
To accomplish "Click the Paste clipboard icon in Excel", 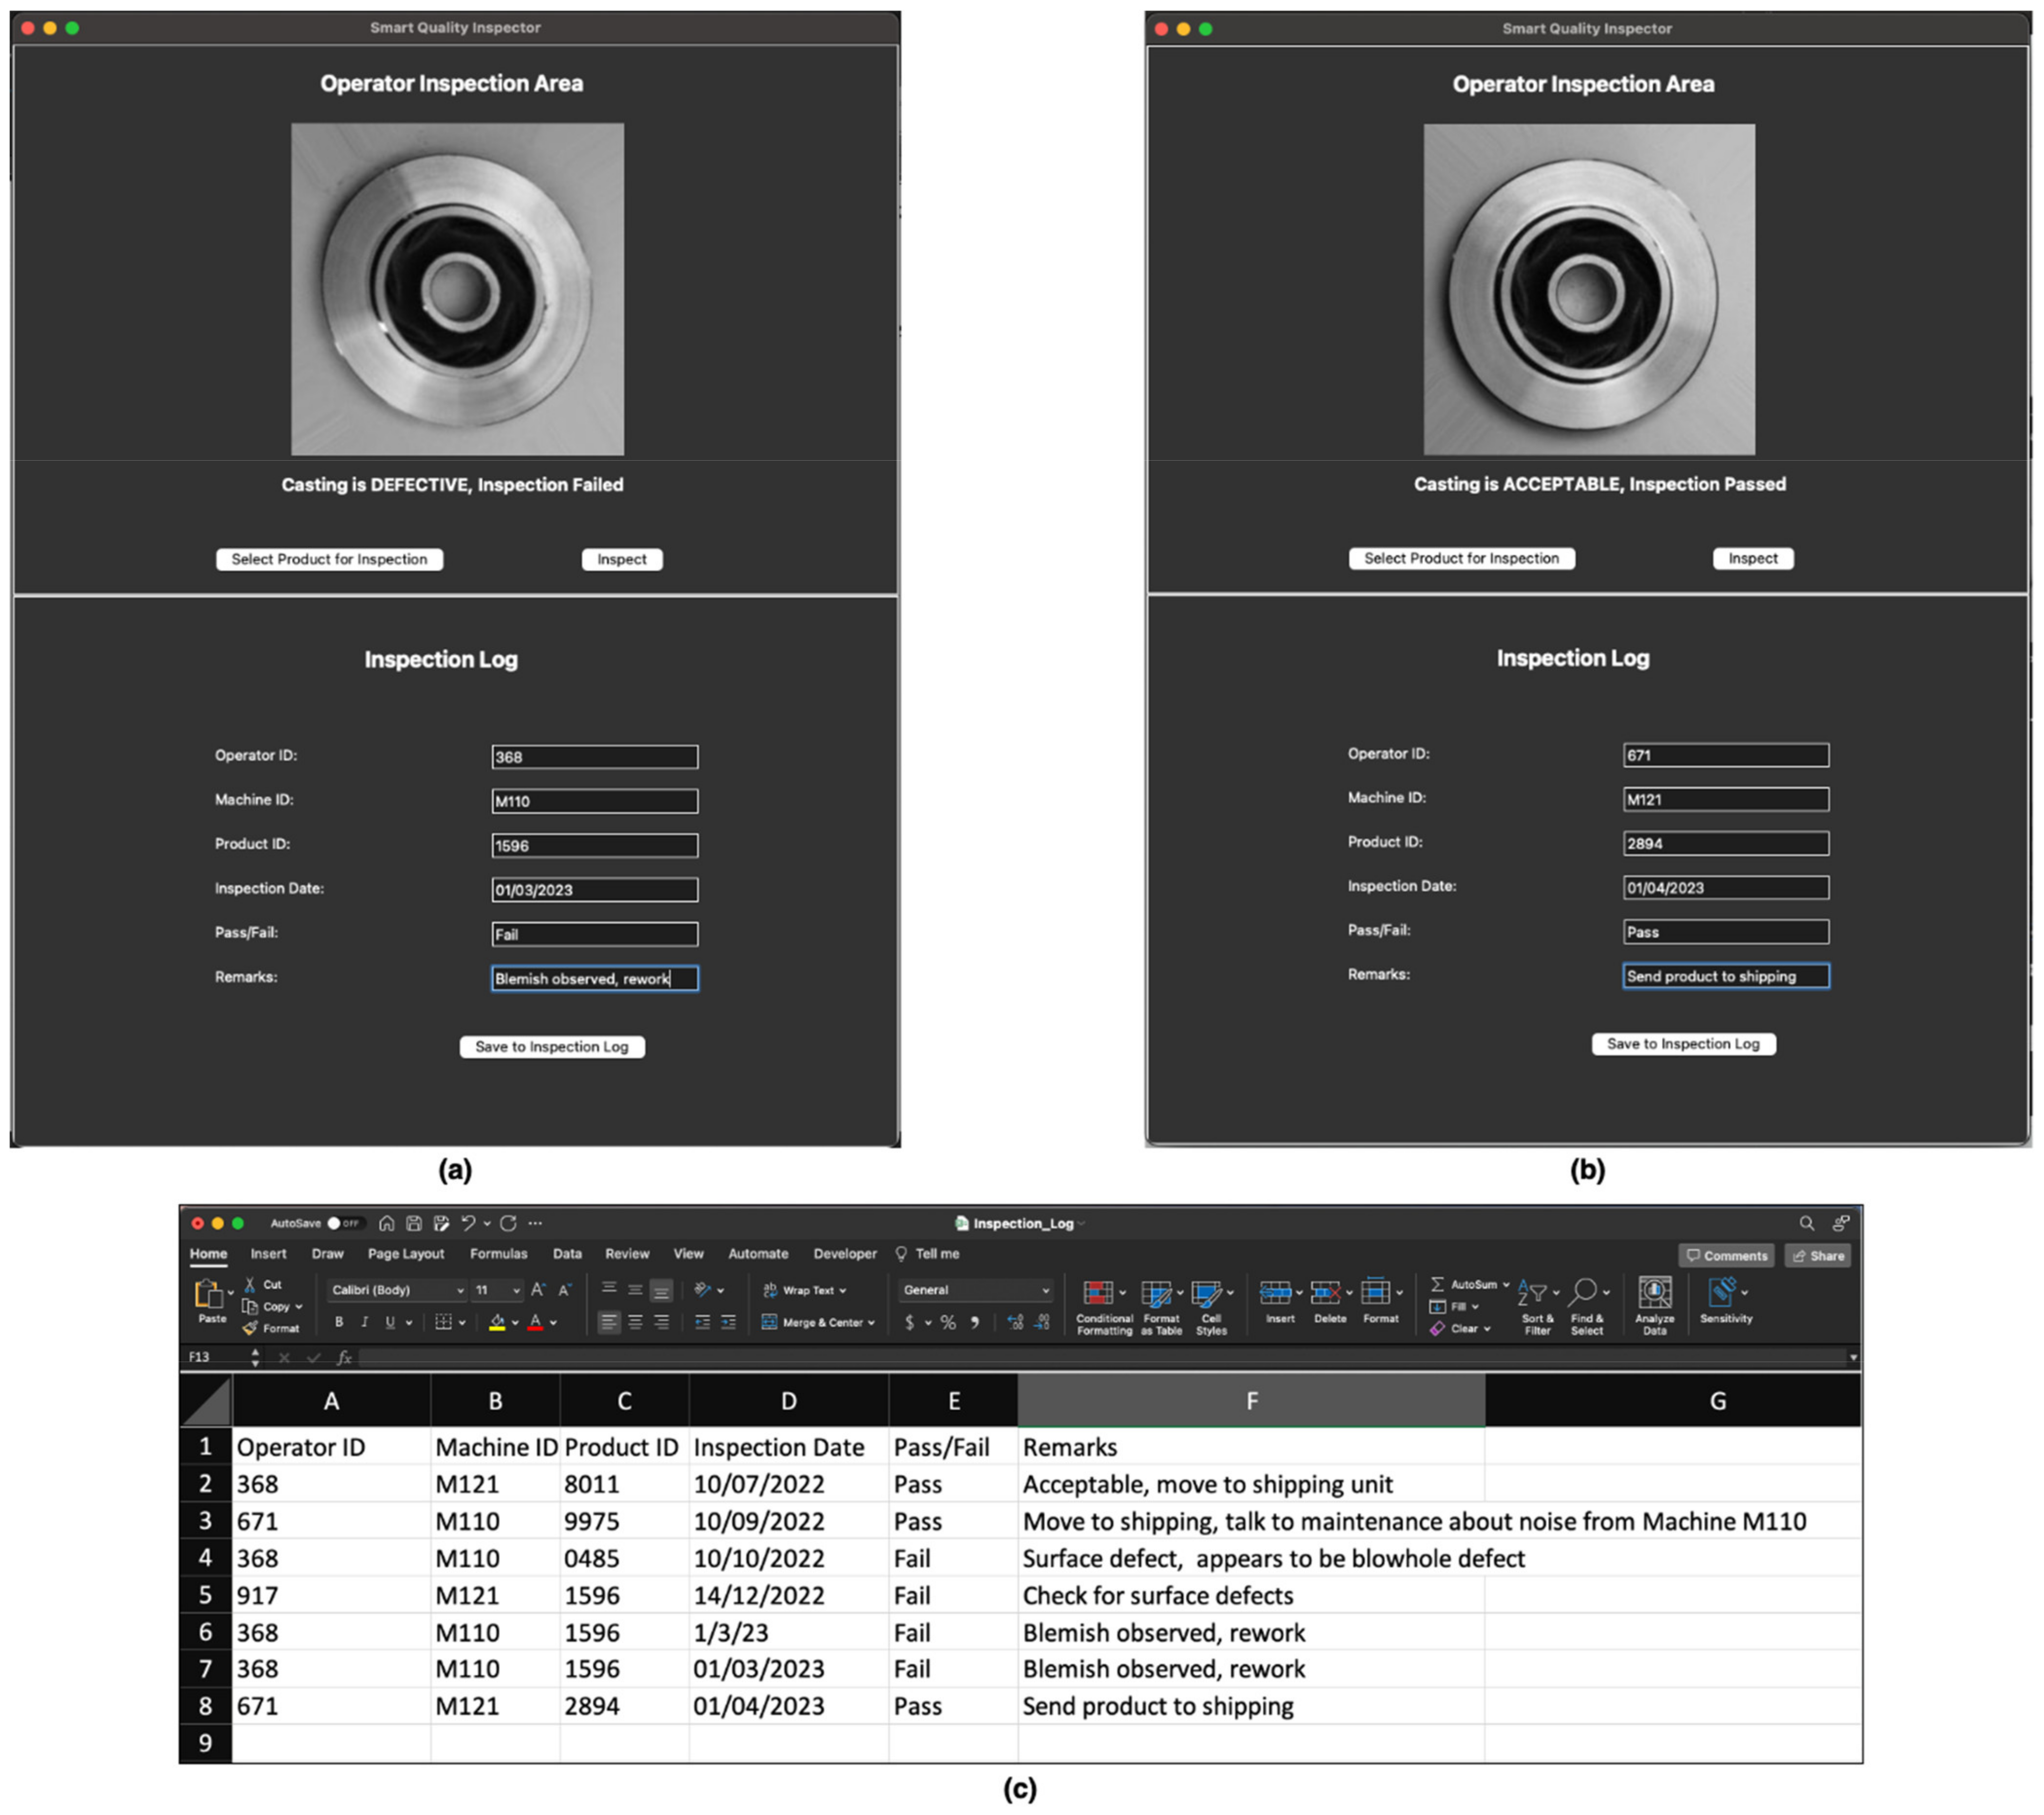I will [208, 1294].
